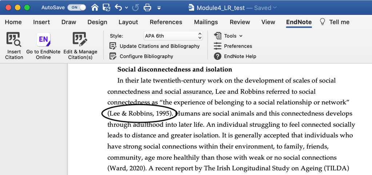Click Configure Bibliography
372x175 pixels.
point(146,56)
